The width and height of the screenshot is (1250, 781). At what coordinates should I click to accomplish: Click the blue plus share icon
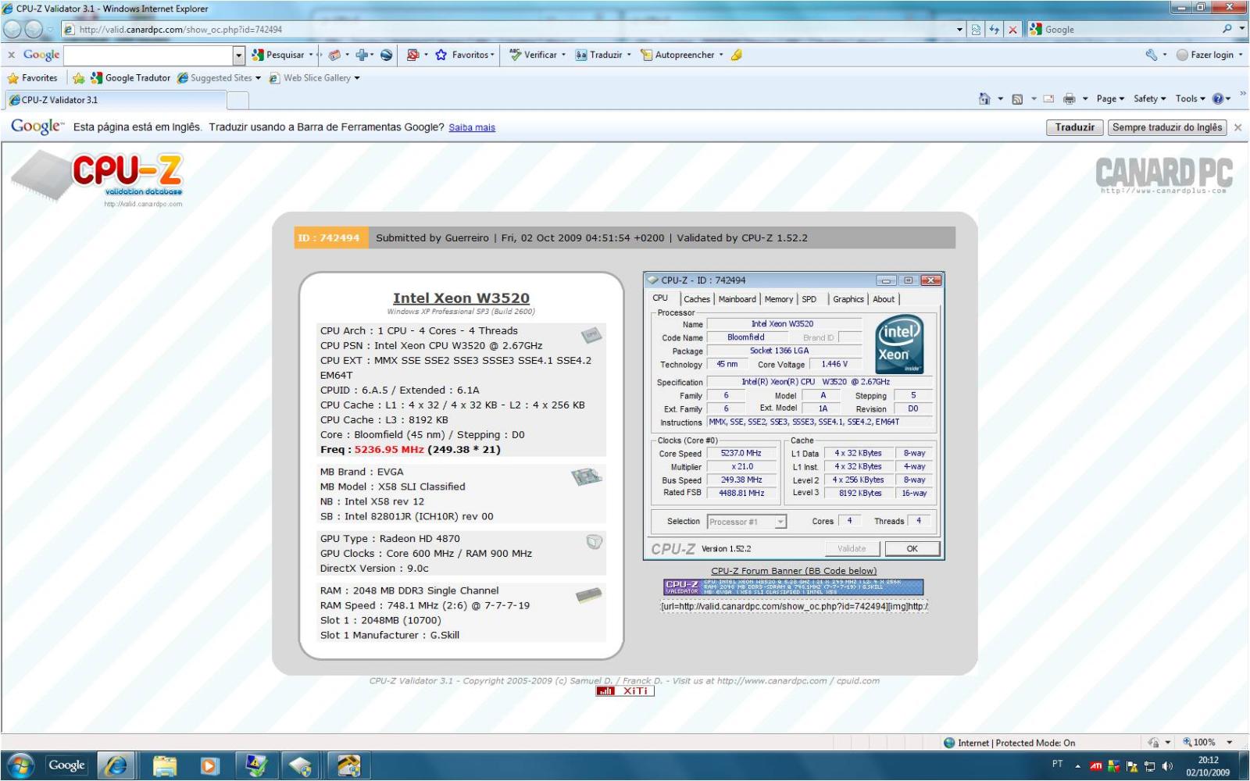[x=362, y=55]
